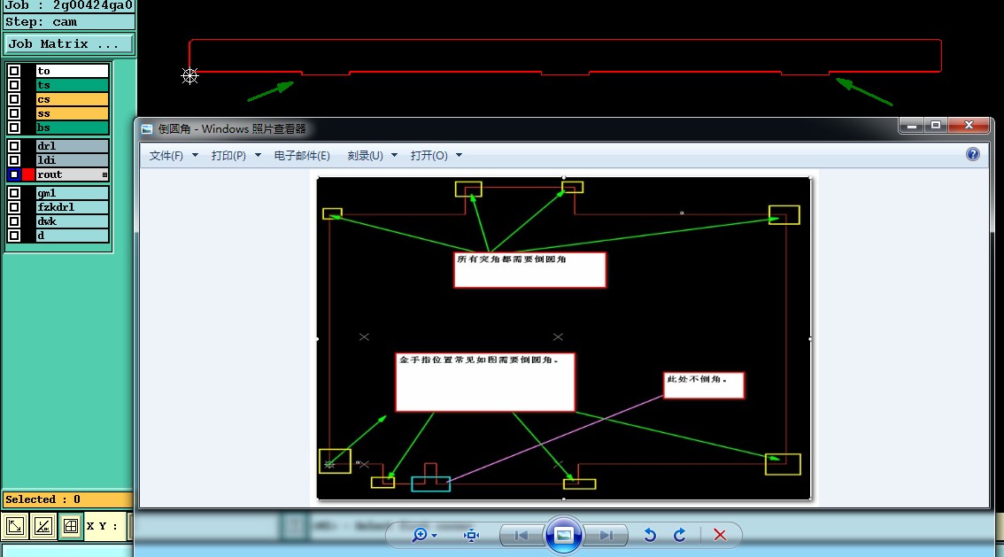The width and height of the screenshot is (1004, 557).
Task: Maximize the Photo Viewer window
Action: pos(936,126)
